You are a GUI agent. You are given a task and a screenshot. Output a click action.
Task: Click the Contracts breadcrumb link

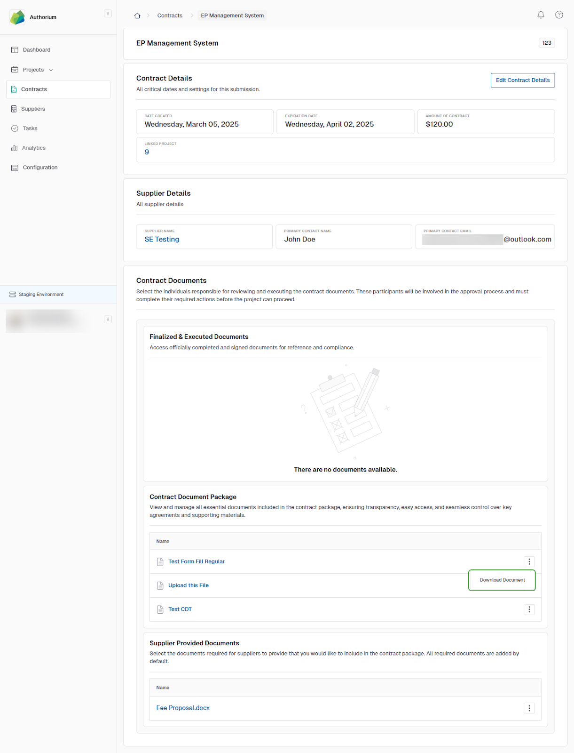(170, 16)
